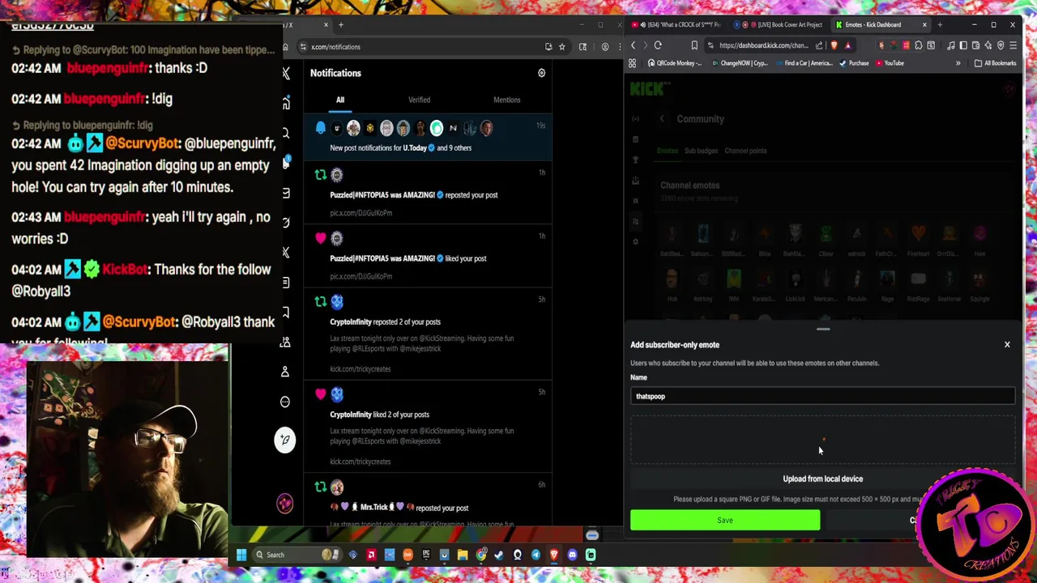Switch to the All notifications tab

click(340, 100)
